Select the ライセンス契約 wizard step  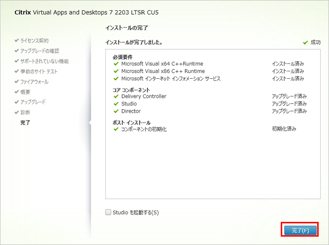pos(34,40)
